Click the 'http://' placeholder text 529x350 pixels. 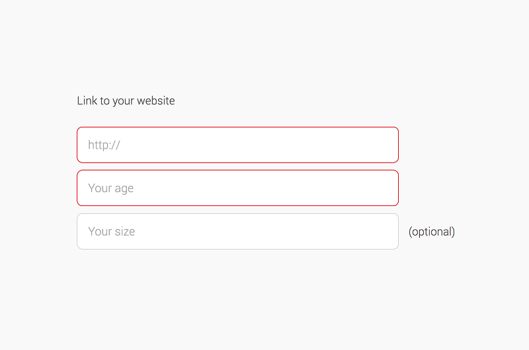point(104,145)
